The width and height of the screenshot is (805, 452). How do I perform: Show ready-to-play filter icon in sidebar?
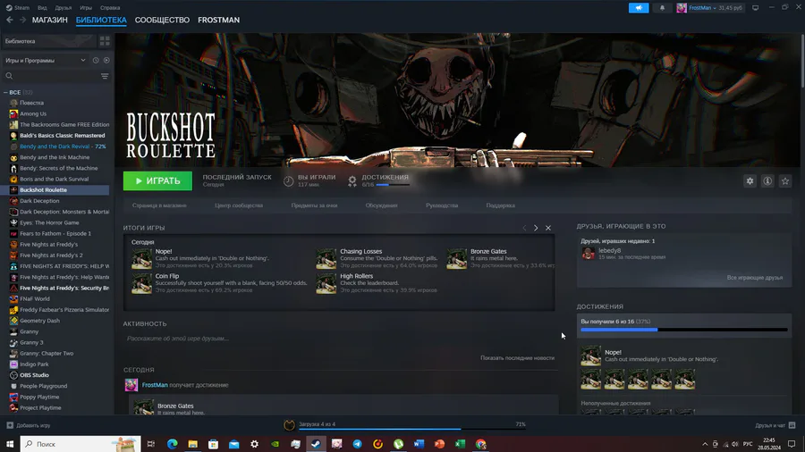[106, 60]
